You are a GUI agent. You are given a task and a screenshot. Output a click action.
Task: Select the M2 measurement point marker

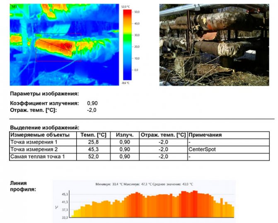(x=69, y=46)
